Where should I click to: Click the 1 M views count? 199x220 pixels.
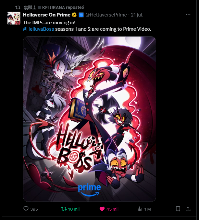point(147,209)
